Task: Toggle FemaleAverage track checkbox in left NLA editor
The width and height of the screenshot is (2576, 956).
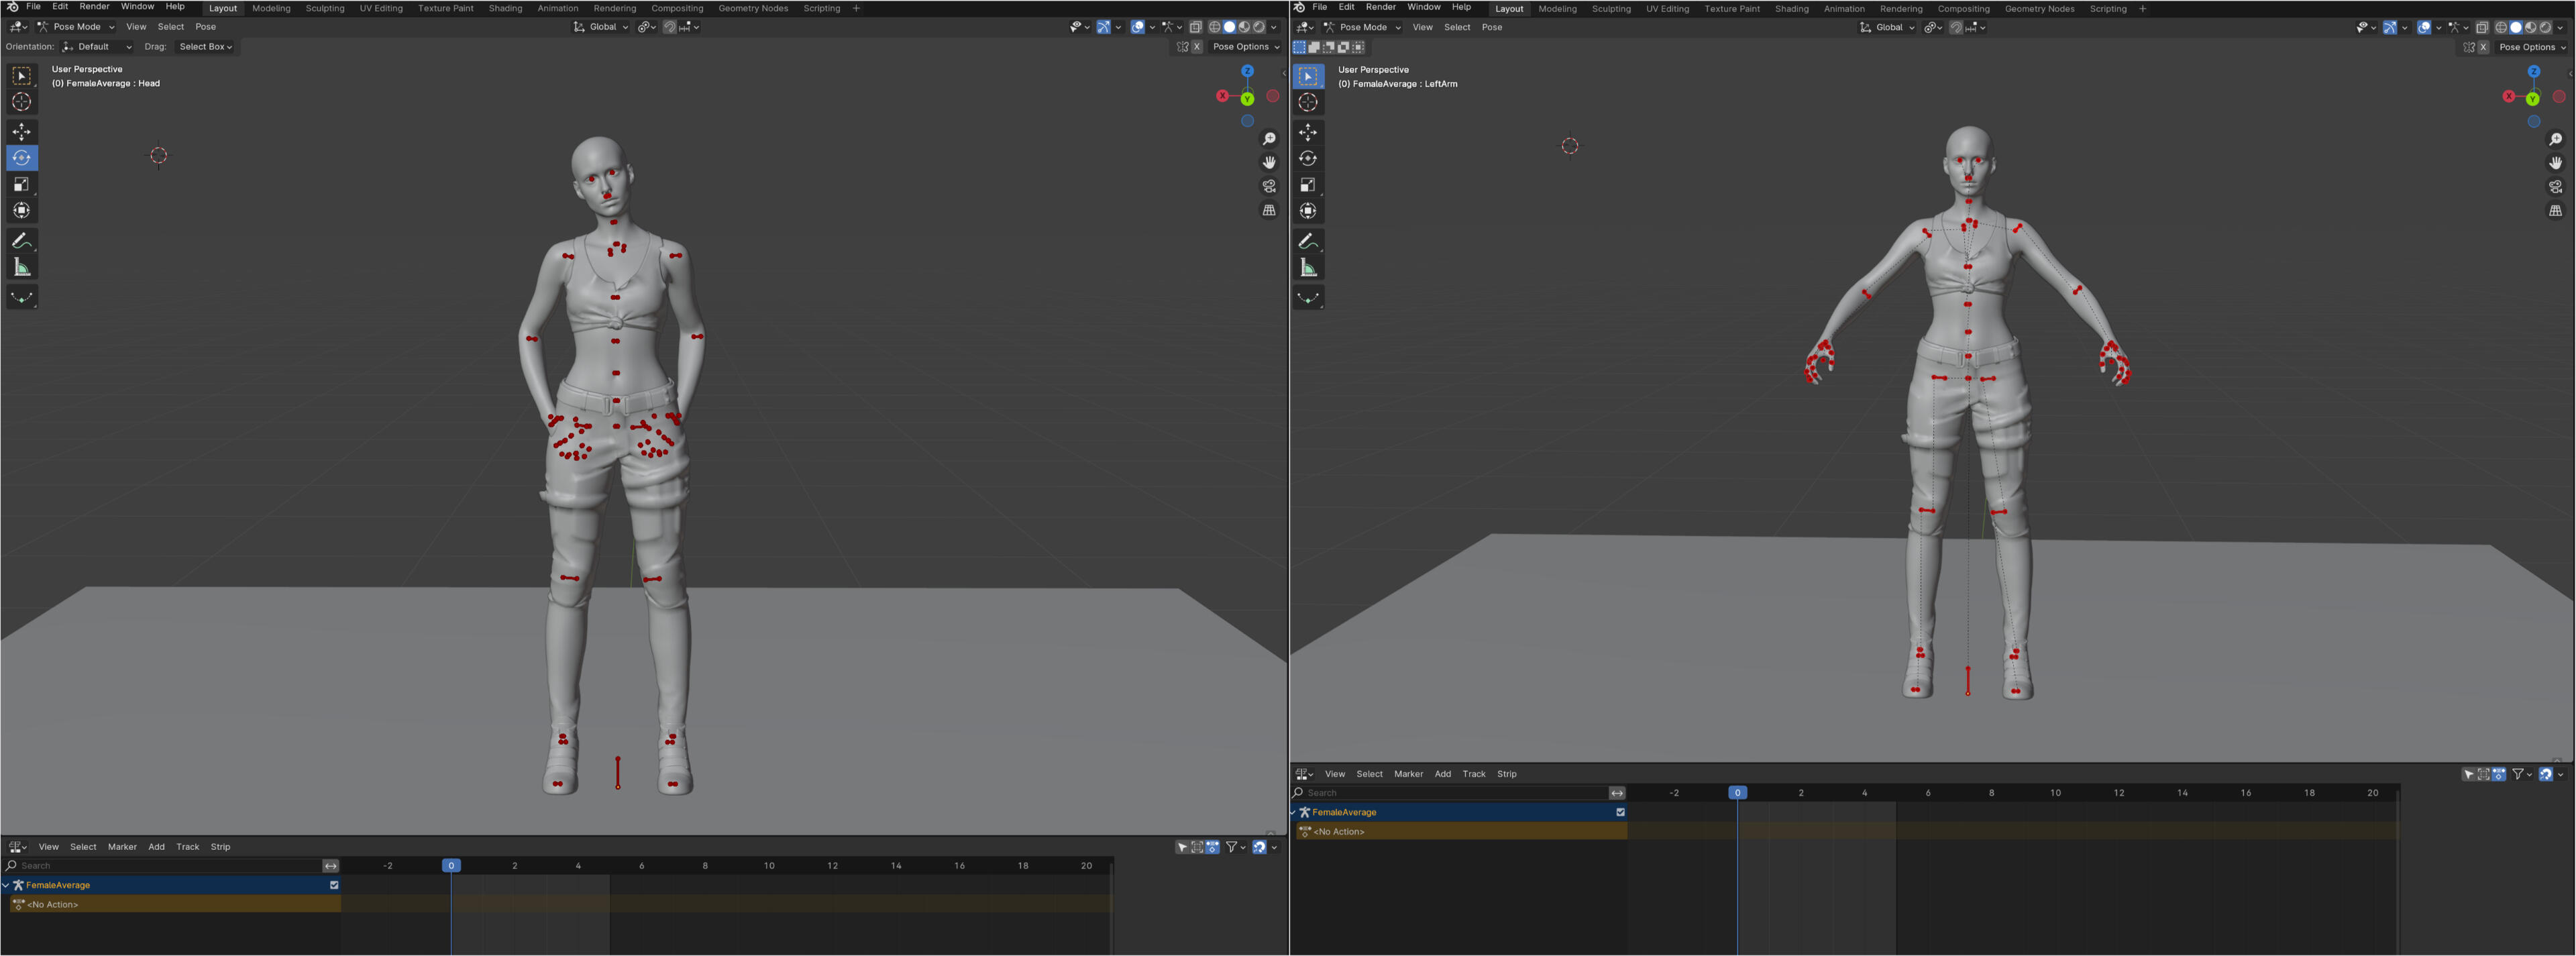Action: point(334,885)
